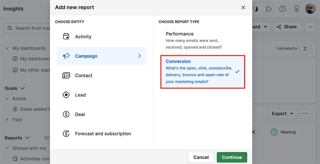Screen dimensions: 320x164
Task: Select the Activity entity calendar icon
Action: click(x=66, y=37)
